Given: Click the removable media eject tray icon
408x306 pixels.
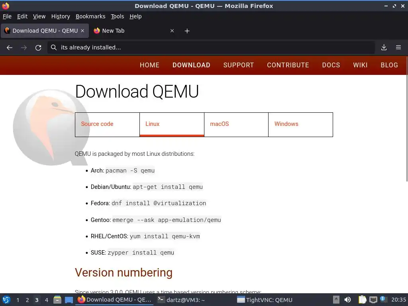Looking at the screenshot, I should tap(336, 300).
